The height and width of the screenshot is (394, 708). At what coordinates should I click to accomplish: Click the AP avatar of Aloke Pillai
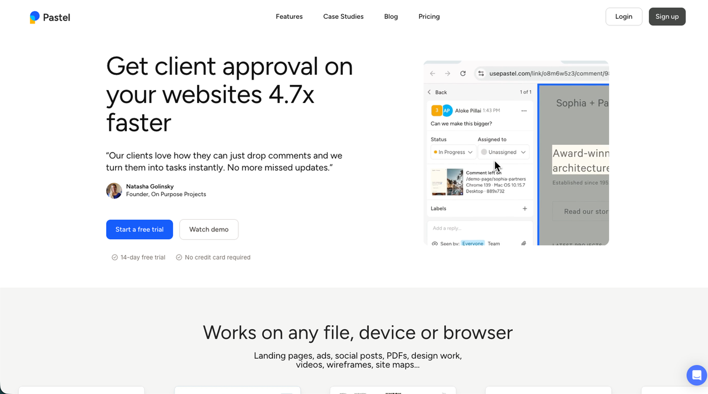point(447,110)
